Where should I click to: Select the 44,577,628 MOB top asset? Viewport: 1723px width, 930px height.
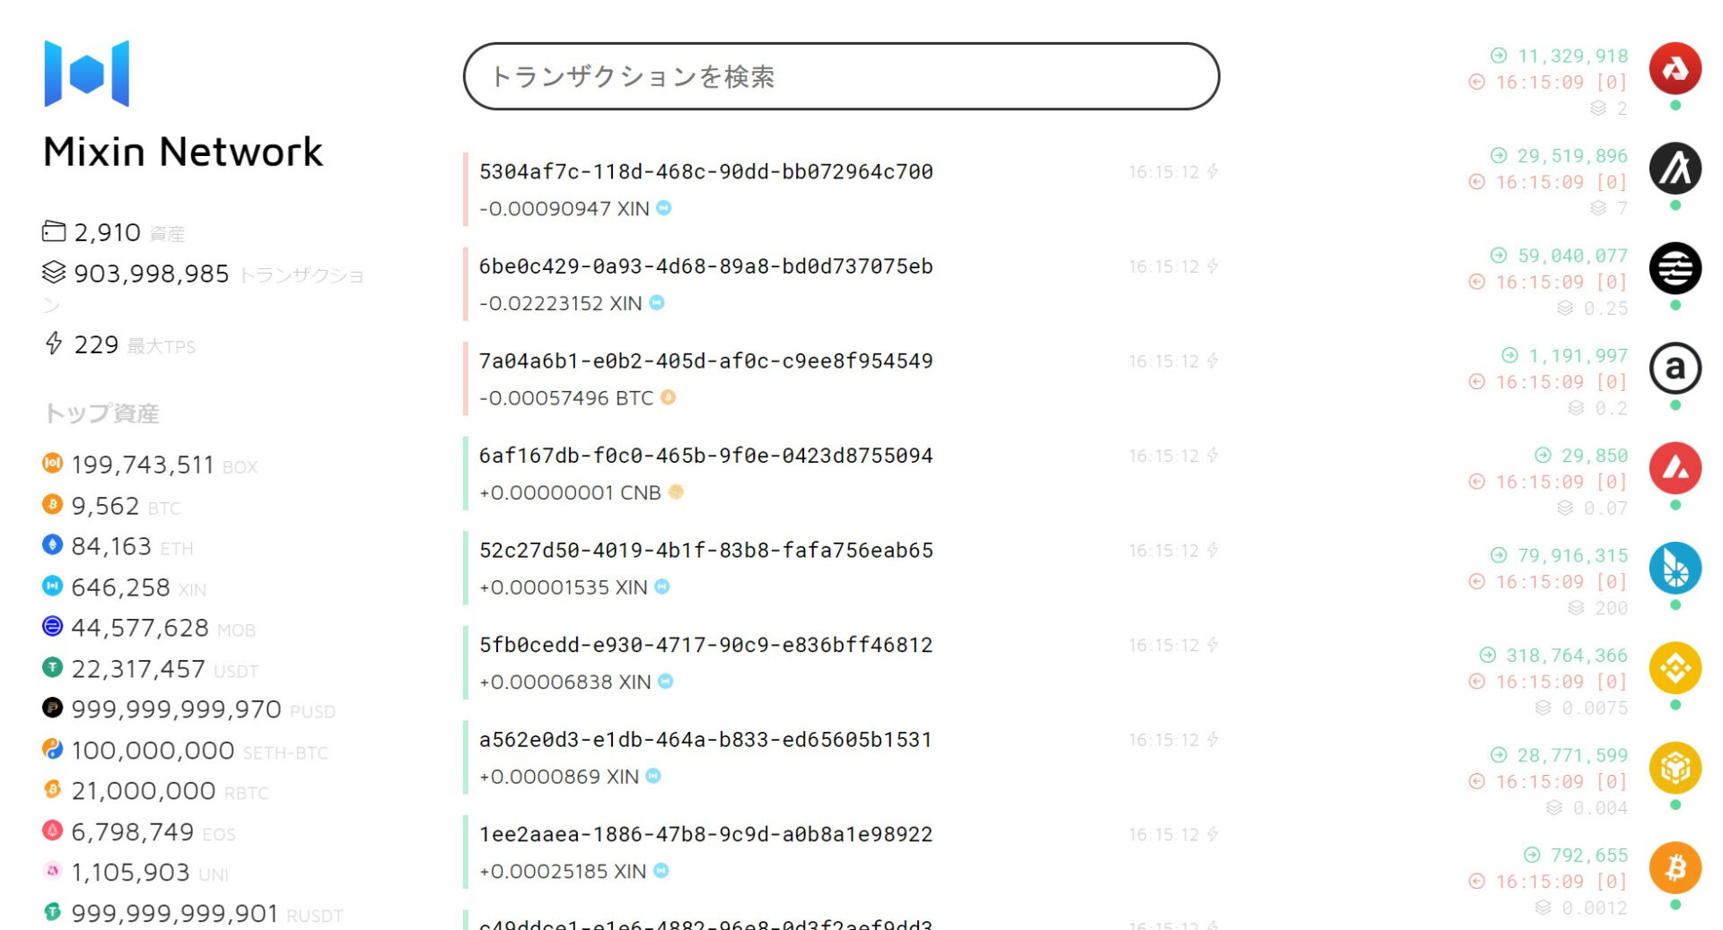[x=149, y=628]
